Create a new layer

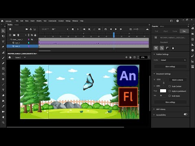[x=10, y=35]
